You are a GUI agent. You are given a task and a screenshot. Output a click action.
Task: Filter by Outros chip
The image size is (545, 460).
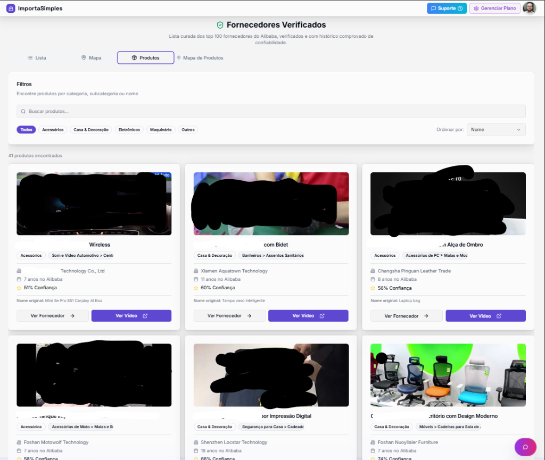click(x=188, y=130)
